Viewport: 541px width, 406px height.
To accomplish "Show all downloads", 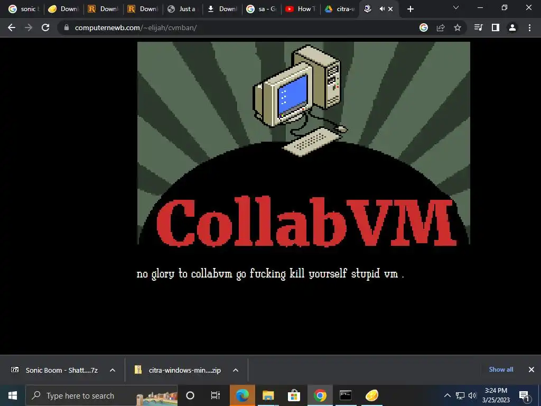I will [x=501, y=370].
